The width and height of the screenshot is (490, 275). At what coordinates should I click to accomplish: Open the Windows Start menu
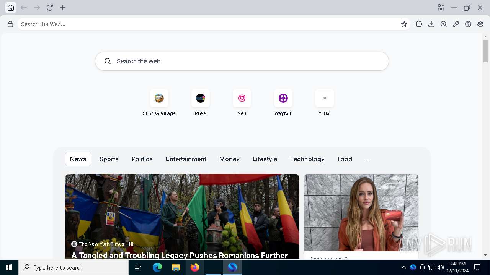tap(9, 267)
